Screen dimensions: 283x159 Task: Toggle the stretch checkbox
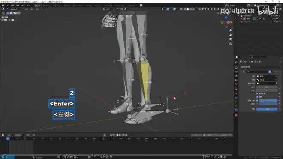pos(257,97)
